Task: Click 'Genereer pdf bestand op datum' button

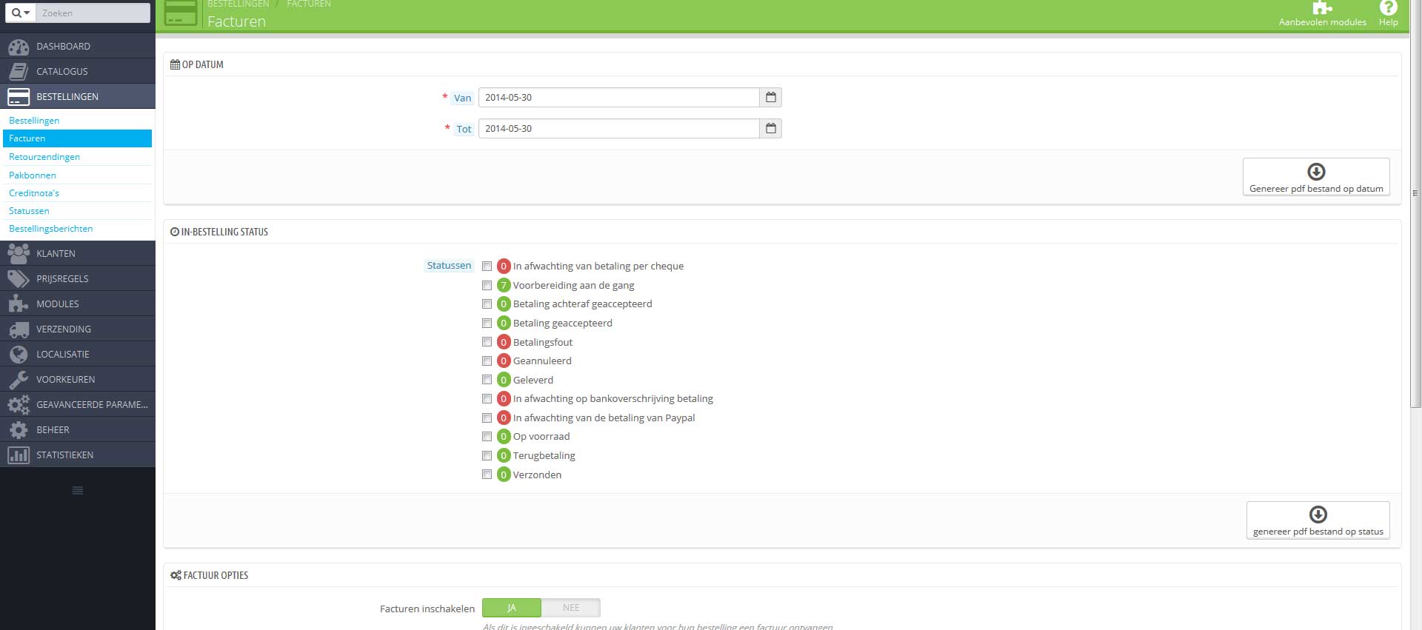Action: 1316,177
